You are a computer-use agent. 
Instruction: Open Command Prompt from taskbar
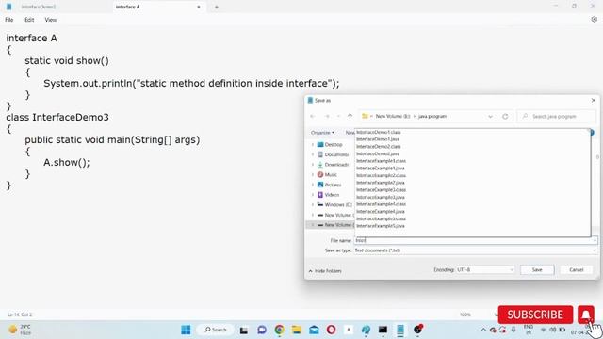click(x=383, y=330)
